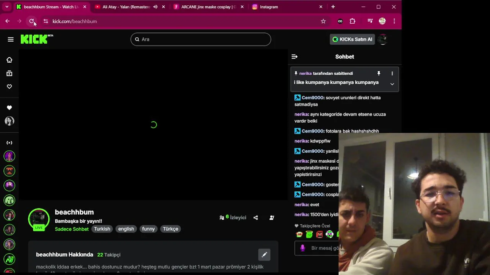Screen dimensions: 490x275
Task: Click nerika username on 'evet' message
Action: click(302, 205)
